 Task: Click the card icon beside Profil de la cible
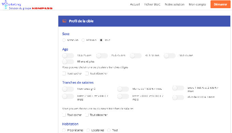[64, 21]
